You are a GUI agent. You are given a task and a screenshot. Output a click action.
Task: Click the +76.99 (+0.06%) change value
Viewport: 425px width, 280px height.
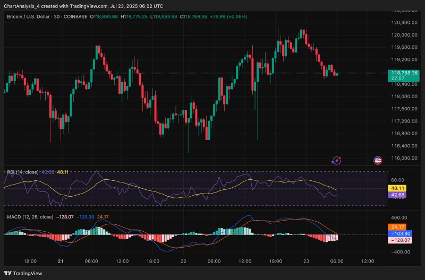point(229,17)
